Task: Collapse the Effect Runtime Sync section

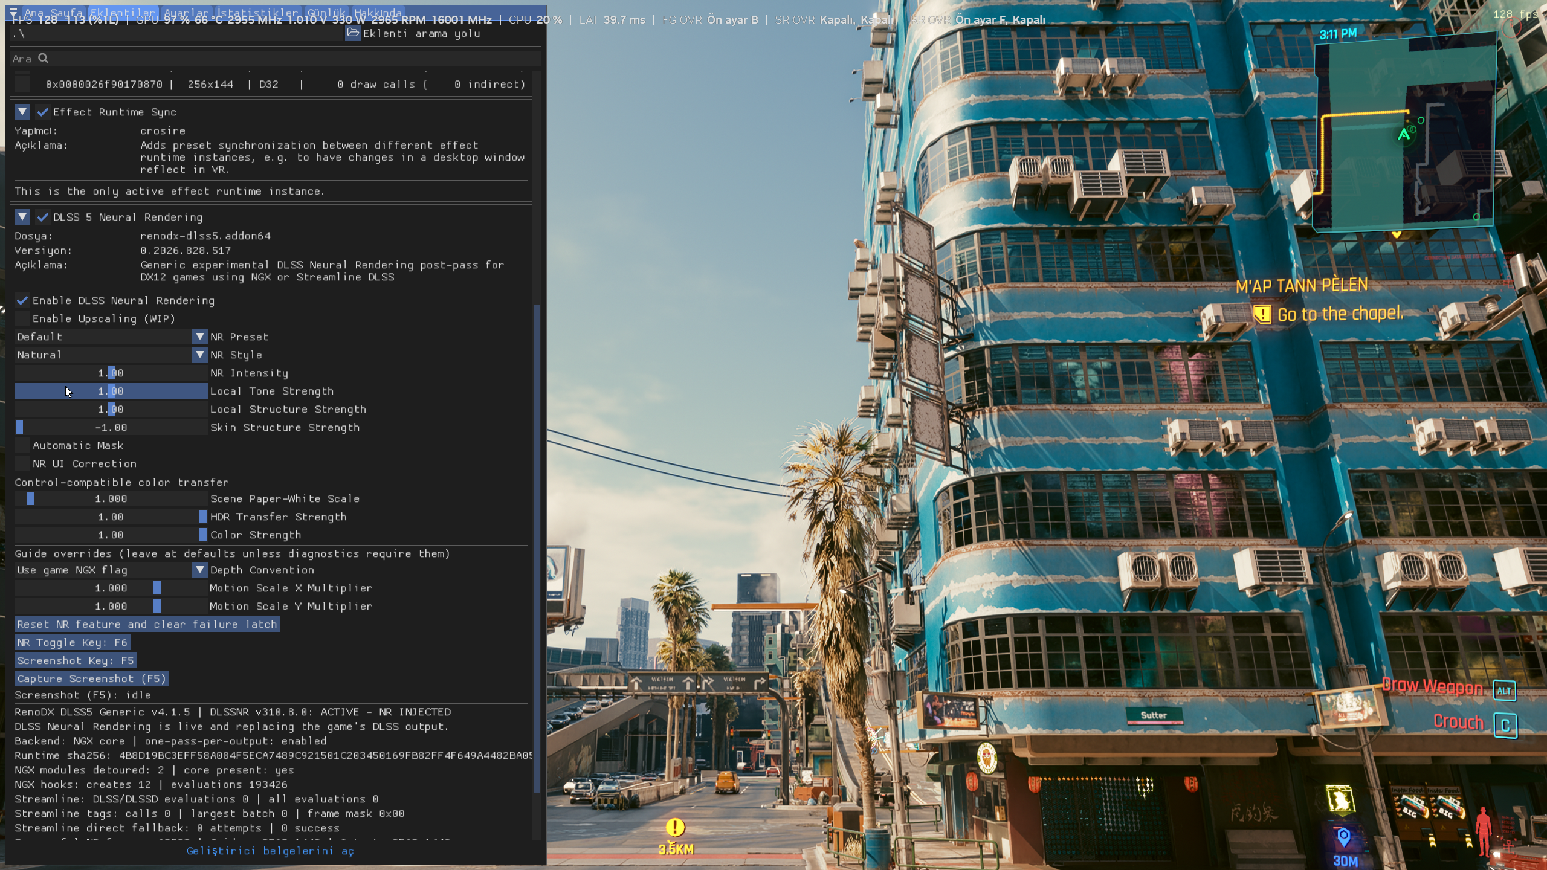Action: (22, 112)
